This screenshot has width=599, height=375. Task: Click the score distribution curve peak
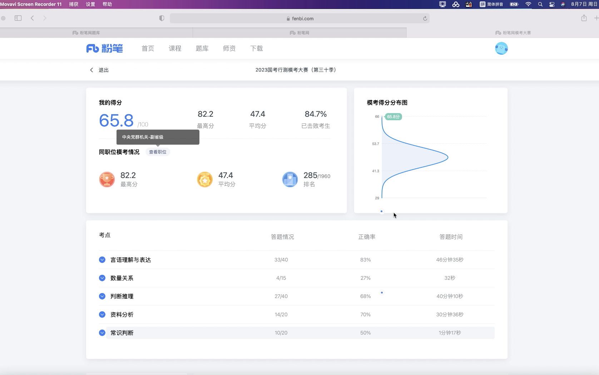pos(447,157)
